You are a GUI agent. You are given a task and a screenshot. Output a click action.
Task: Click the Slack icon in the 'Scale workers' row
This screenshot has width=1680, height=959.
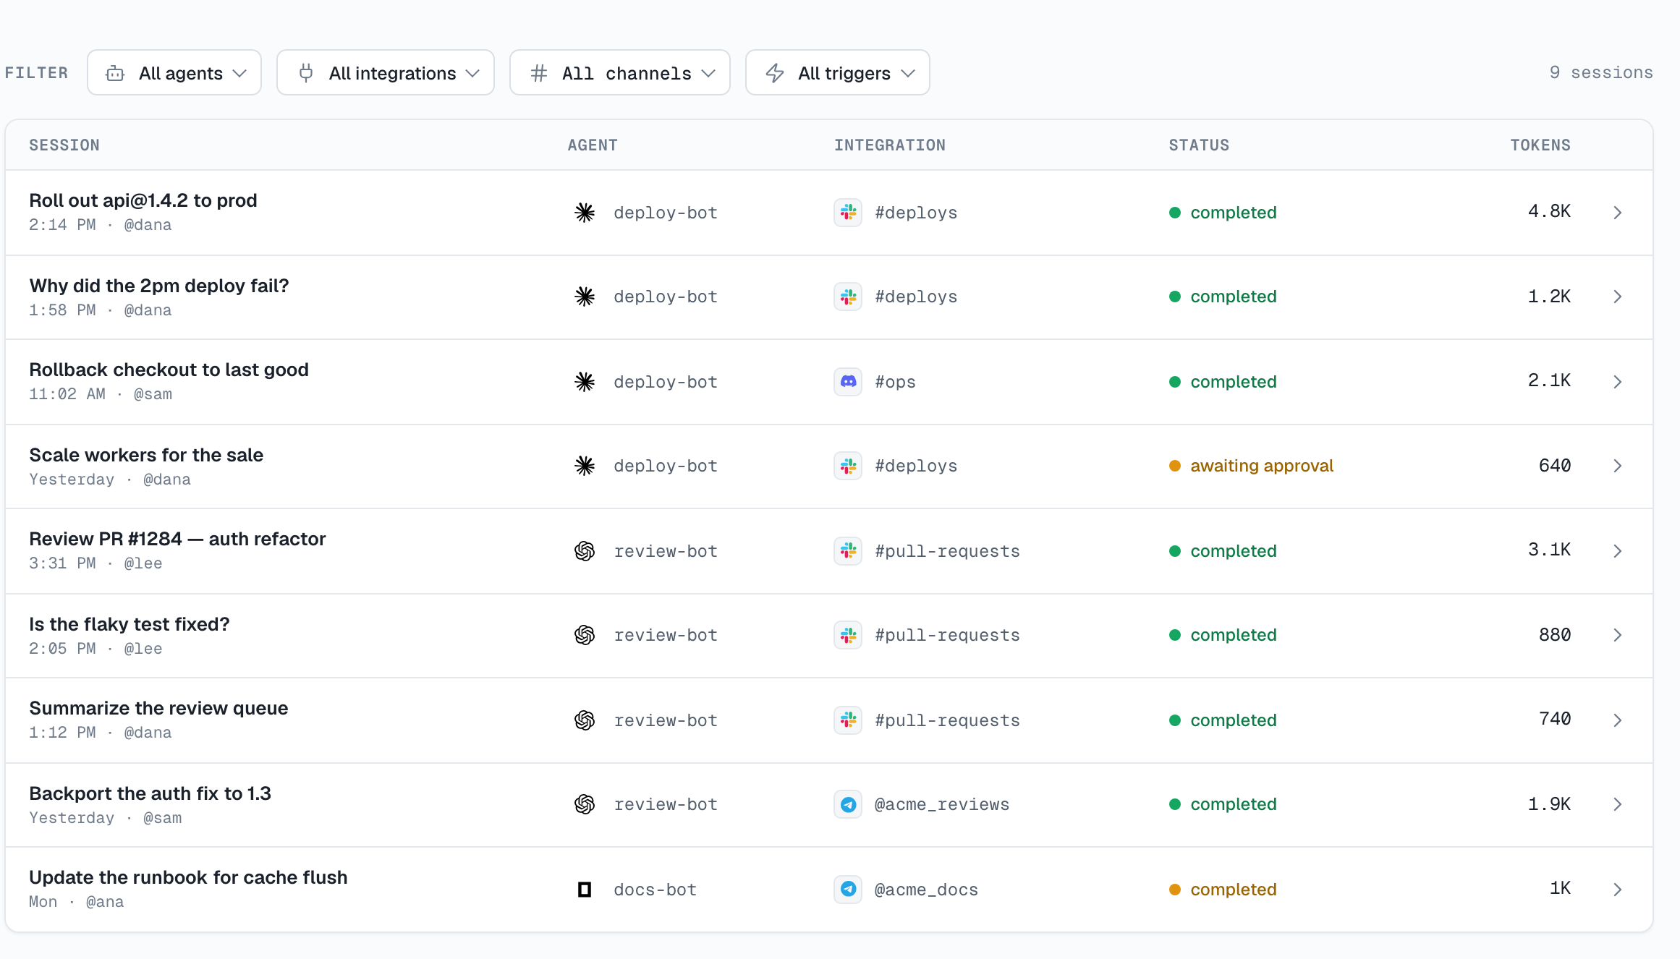(848, 466)
